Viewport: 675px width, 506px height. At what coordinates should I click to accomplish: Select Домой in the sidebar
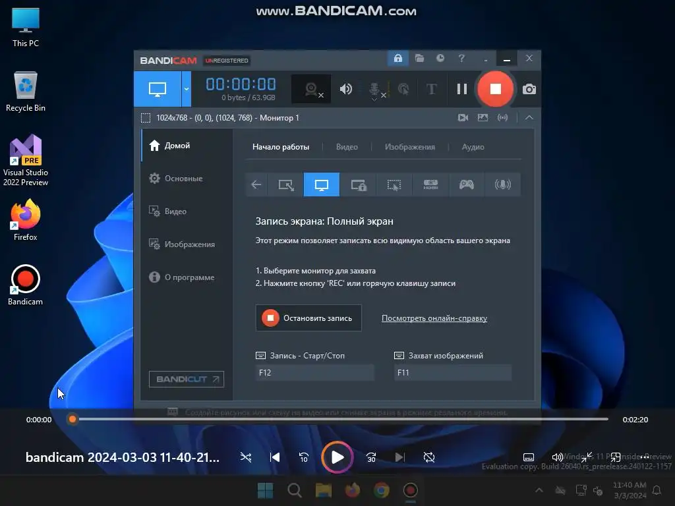187,146
